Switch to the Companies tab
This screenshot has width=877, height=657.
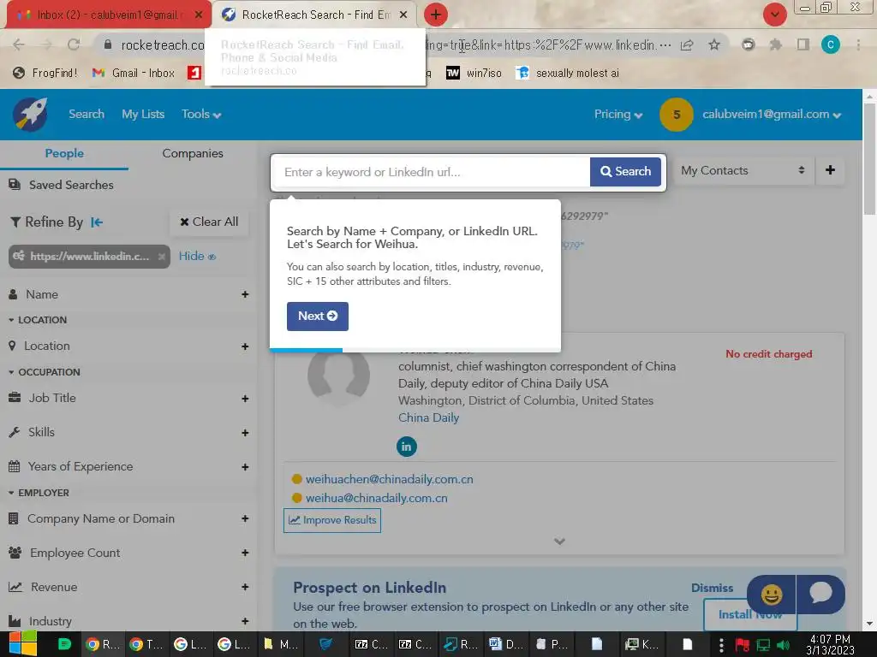(x=193, y=153)
